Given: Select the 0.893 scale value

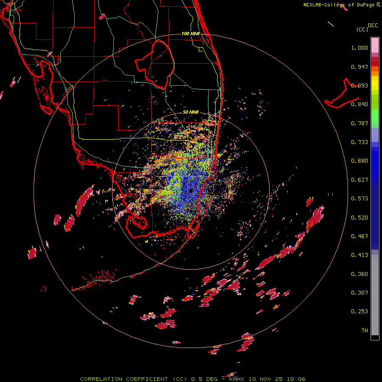Looking at the screenshot, I should point(360,85).
